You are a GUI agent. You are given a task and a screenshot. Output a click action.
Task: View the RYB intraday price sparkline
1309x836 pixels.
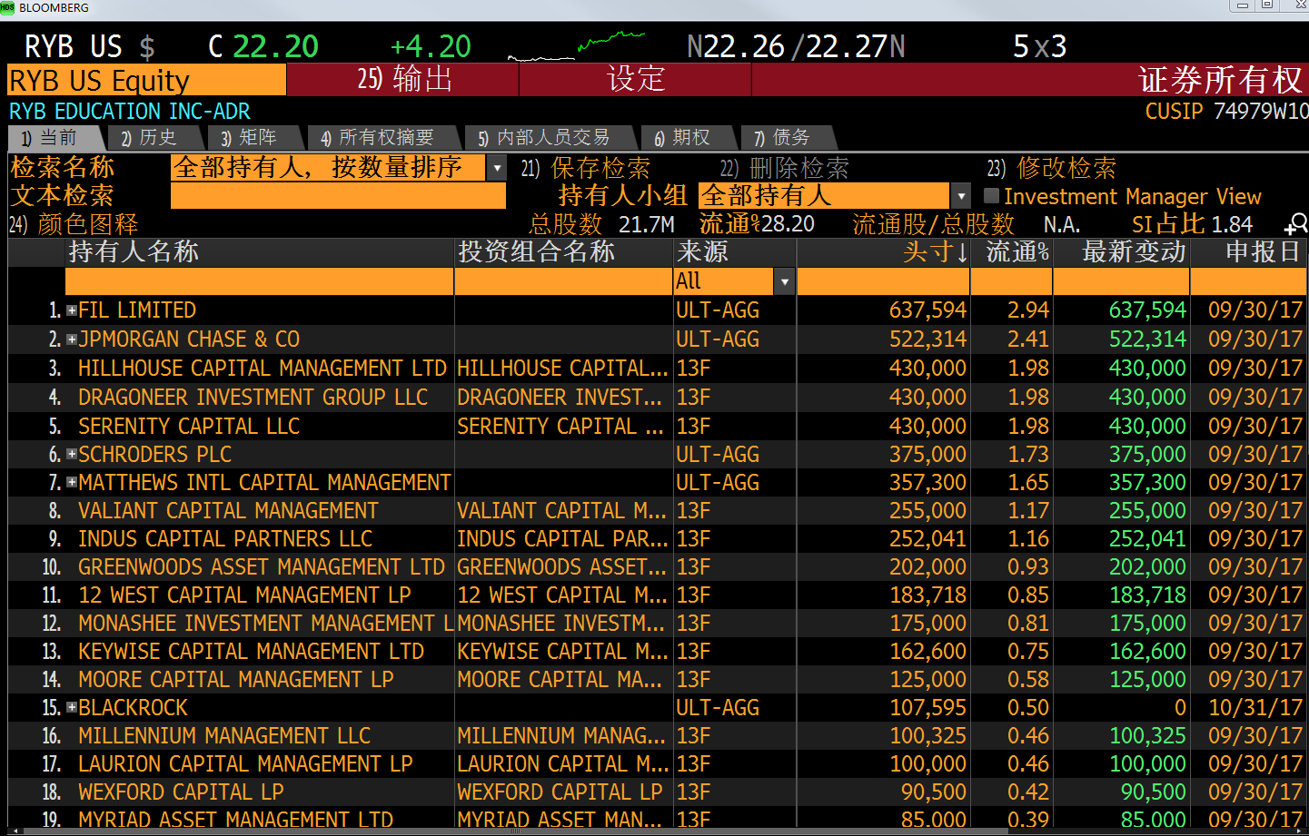[576, 45]
